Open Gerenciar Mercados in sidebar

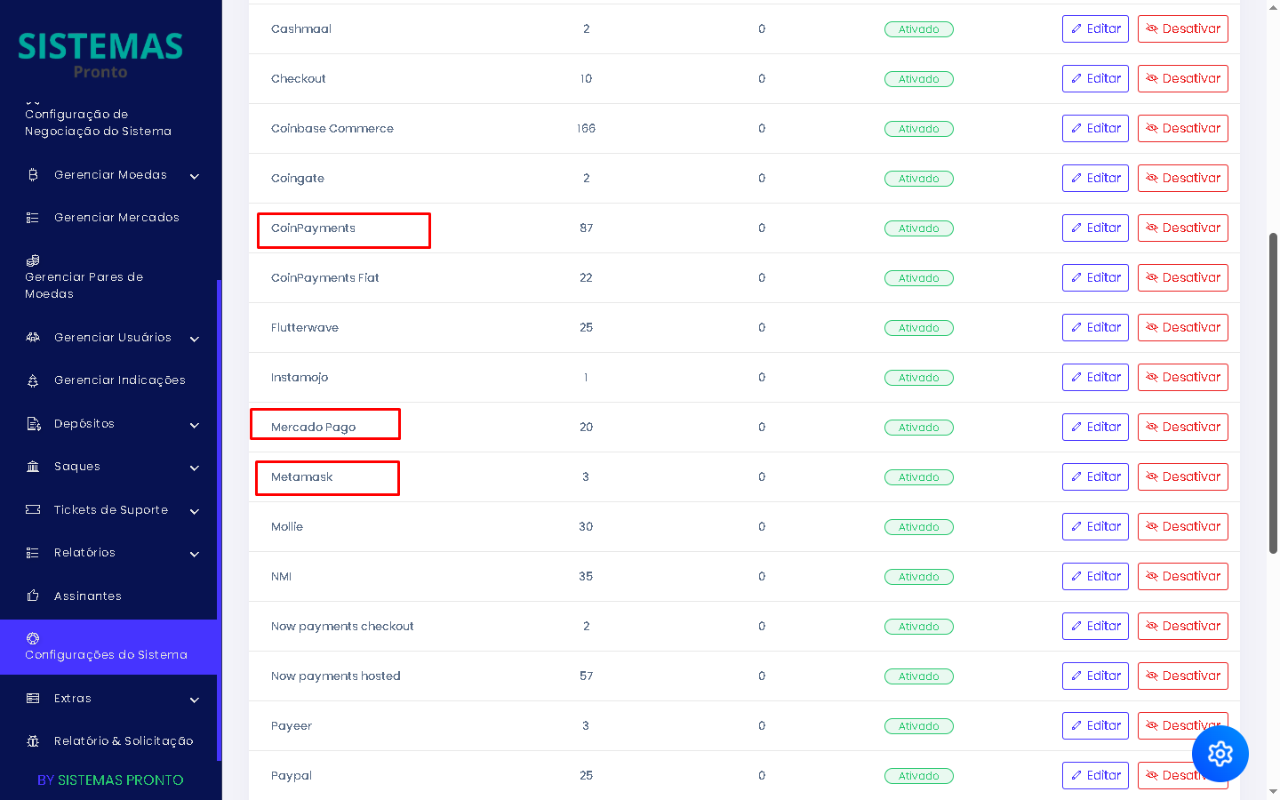pyautogui.click(x=116, y=218)
